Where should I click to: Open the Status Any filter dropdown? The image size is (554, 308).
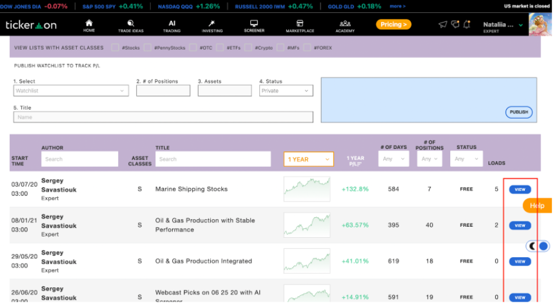coord(466,159)
